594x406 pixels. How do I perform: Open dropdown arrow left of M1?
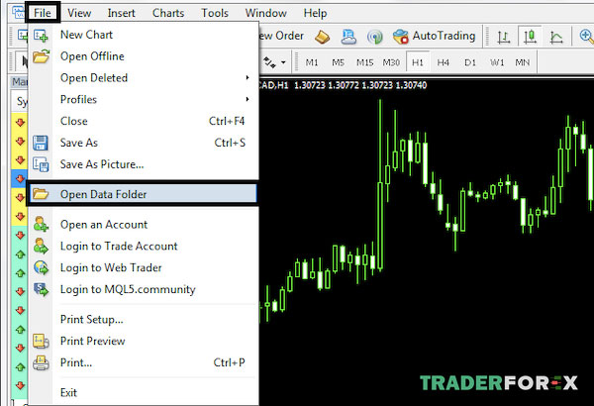(283, 62)
